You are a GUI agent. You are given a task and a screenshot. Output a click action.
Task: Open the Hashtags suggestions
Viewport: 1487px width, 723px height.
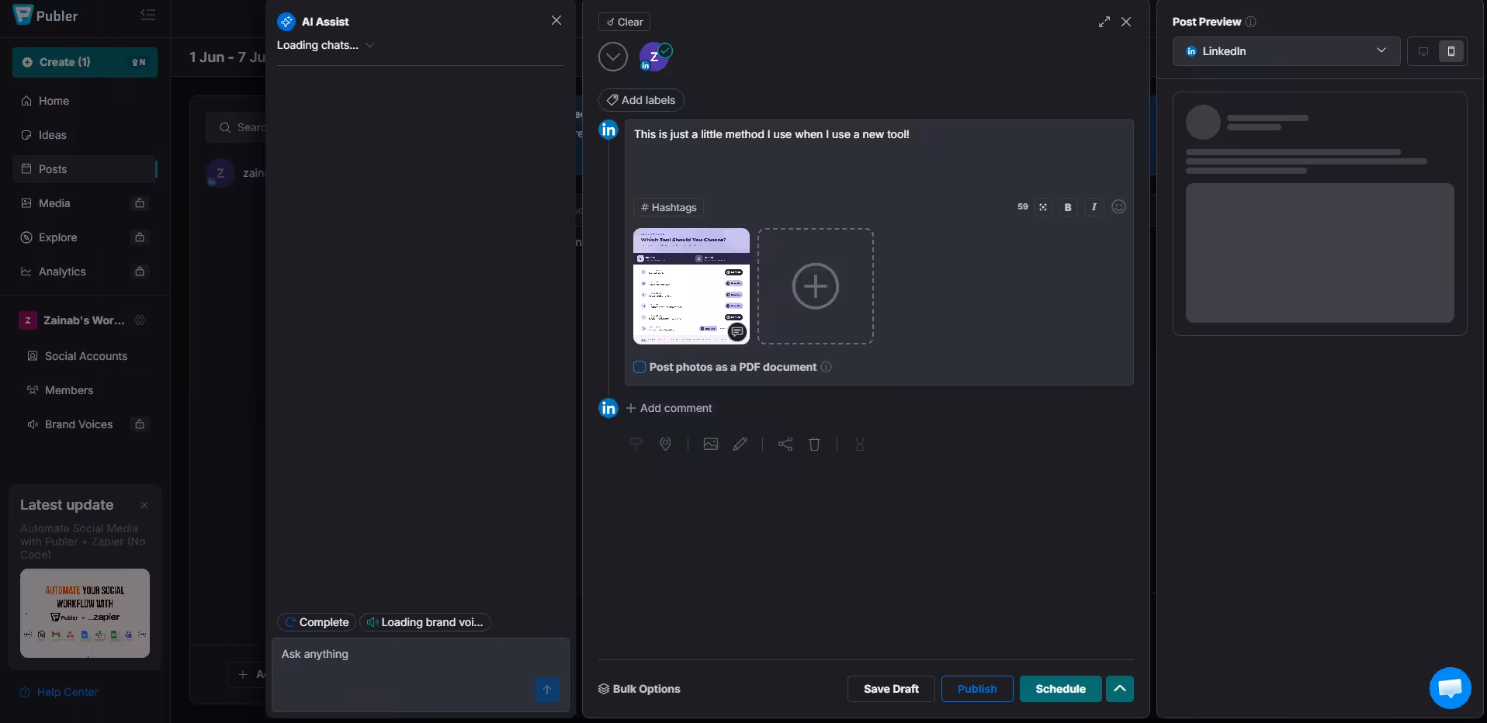tap(668, 207)
